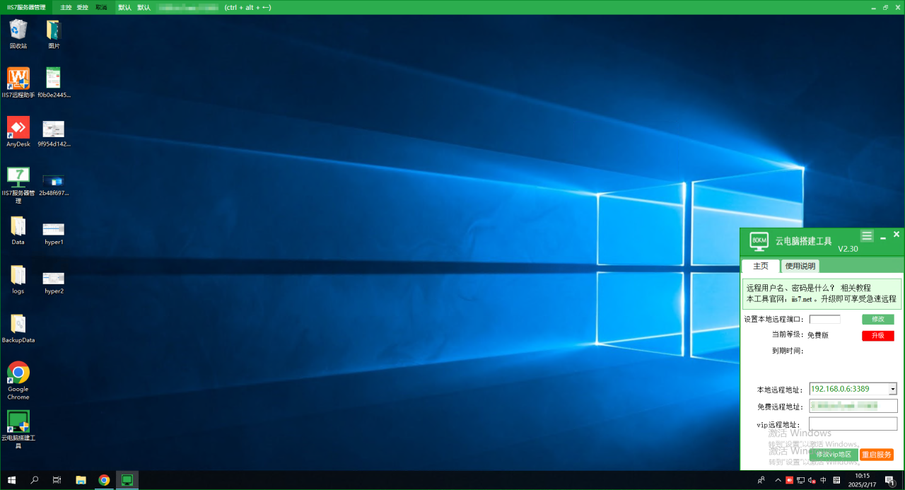Select the f0b0e2445 file icon on desktop
The height and width of the screenshot is (490, 905).
tap(54, 83)
